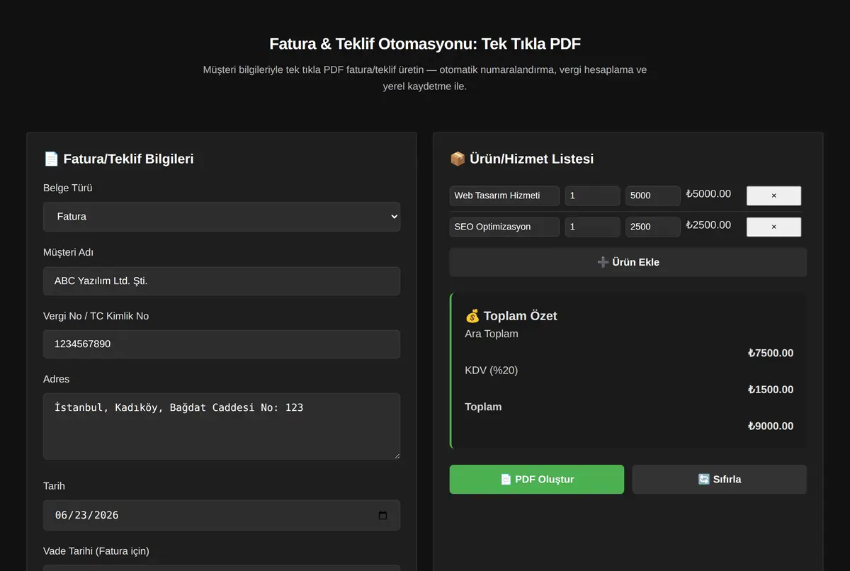
Task: Click the ₺2500.00 row total
Action: (708, 225)
